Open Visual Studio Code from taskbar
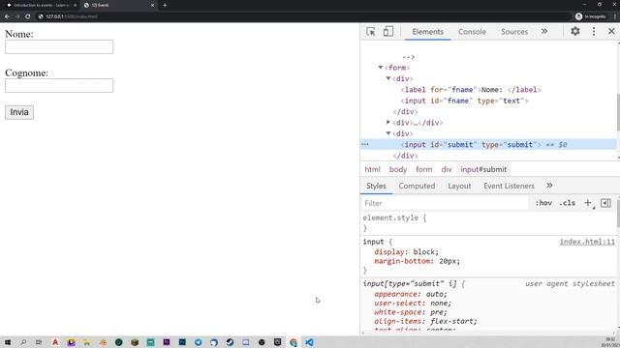This screenshot has width=620, height=348. (x=309, y=342)
